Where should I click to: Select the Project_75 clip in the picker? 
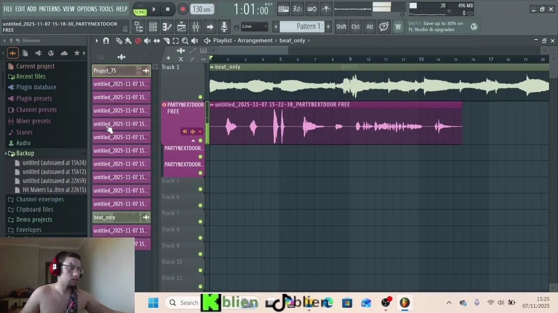click(121, 70)
